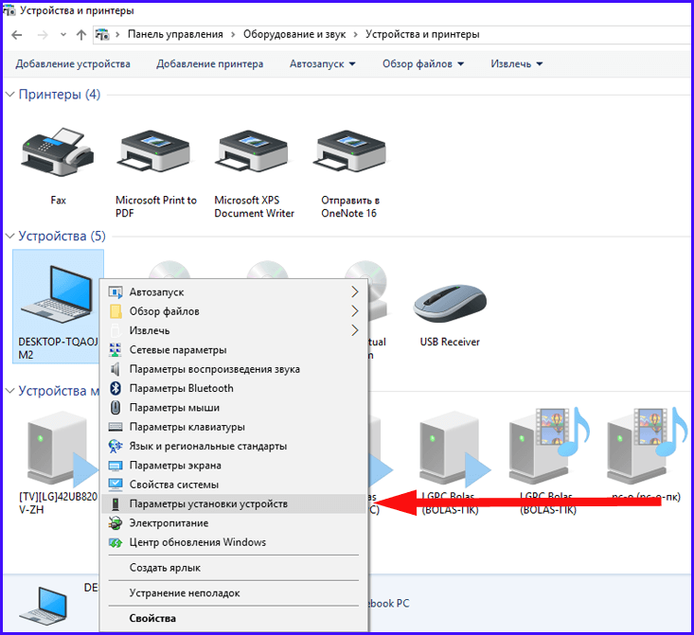Choose Параметры установки устройств menu item
This screenshot has height=635, width=694.
point(208,504)
